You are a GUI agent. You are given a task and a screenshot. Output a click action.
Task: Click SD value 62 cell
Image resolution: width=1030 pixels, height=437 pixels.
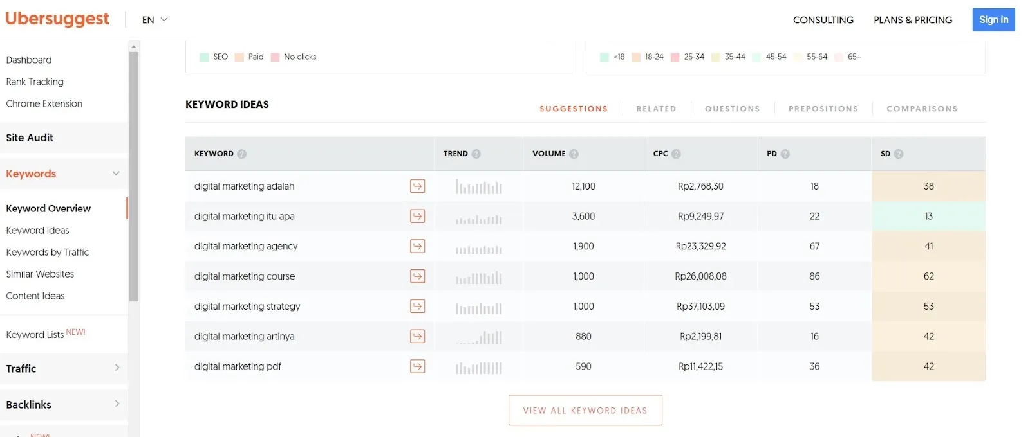click(x=928, y=276)
